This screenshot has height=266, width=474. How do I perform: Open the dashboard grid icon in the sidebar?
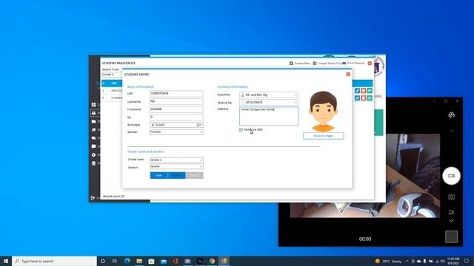94,105
